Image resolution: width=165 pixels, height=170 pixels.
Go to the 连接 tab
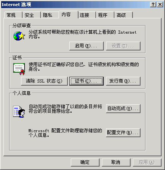point(87,15)
